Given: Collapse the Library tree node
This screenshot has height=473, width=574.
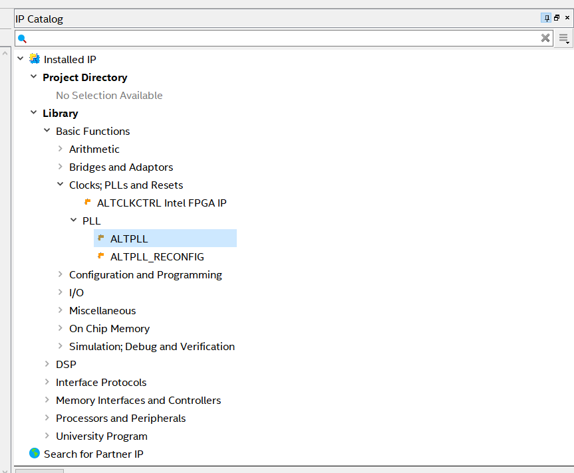Looking at the screenshot, I should (34, 113).
